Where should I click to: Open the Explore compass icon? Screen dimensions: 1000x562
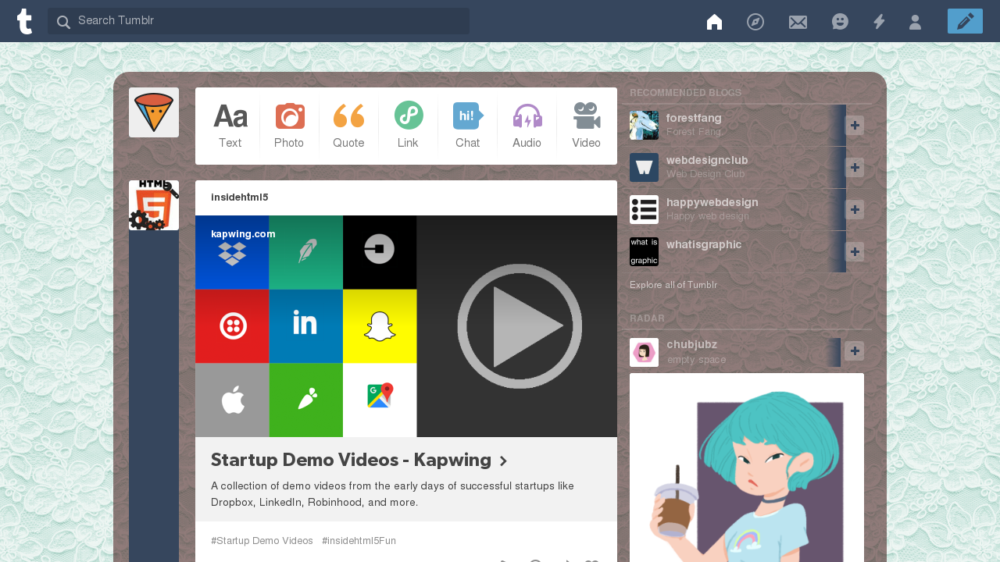(755, 22)
